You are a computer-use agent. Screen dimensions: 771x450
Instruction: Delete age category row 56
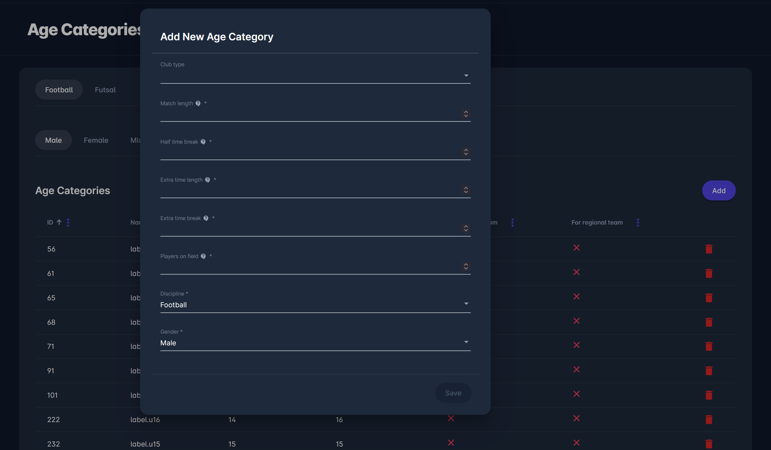click(709, 249)
